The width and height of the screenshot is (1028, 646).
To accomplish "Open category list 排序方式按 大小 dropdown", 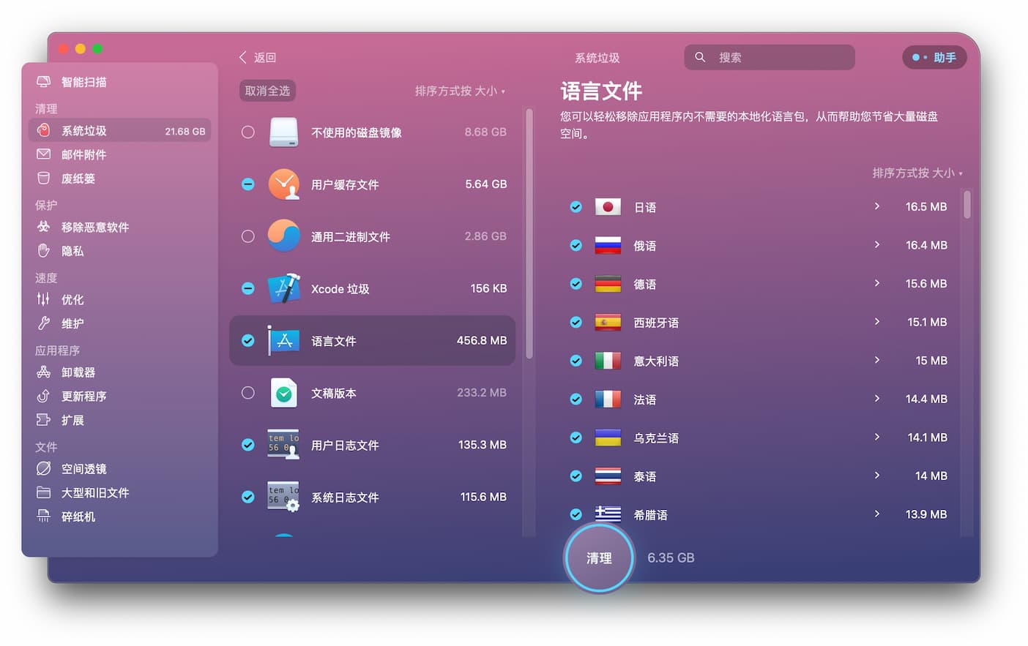I will (460, 91).
